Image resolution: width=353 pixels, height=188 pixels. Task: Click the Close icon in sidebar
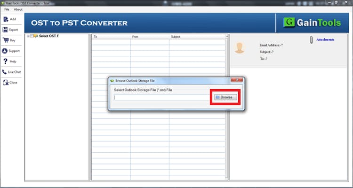coord(5,83)
